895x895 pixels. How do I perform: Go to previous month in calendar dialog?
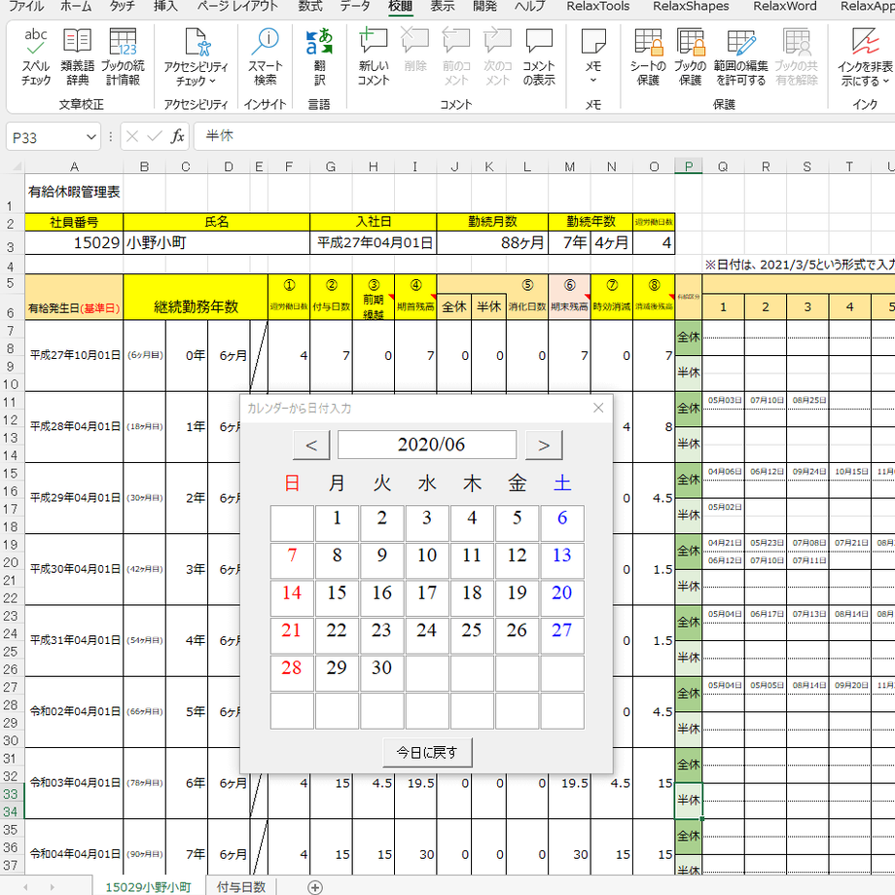(311, 446)
